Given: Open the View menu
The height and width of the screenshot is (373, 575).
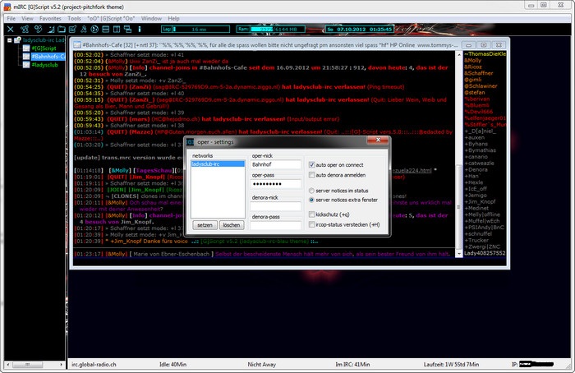Looking at the screenshot, I should 27,18.
